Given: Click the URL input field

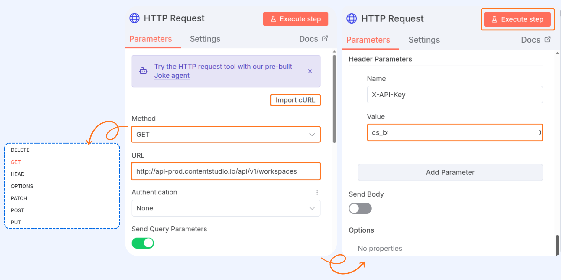Looking at the screenshot, I should [x=226, y=171].
